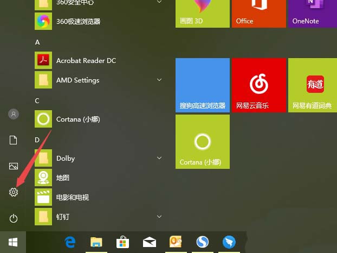
Task: Open the 地图 maps app
Action: coord(98,178)
